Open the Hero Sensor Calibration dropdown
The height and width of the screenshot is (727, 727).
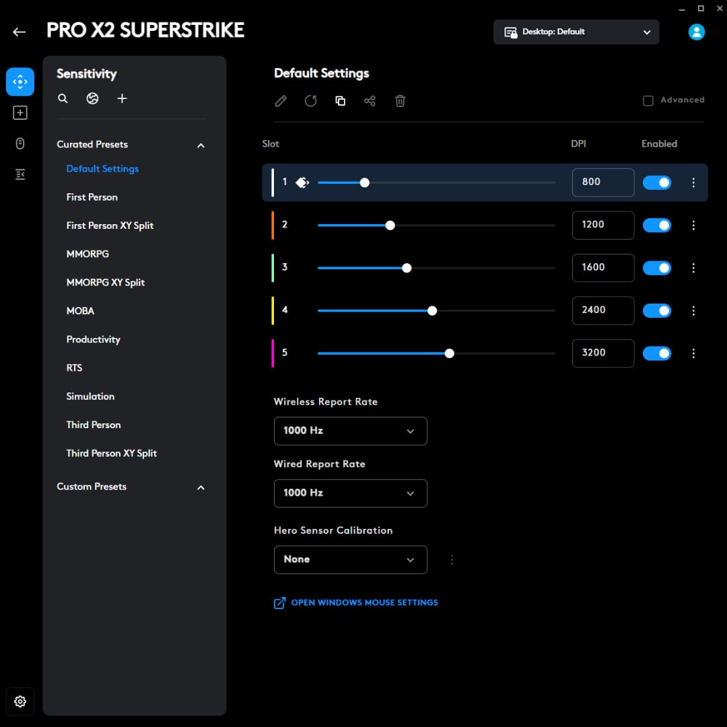click(350, 559)
